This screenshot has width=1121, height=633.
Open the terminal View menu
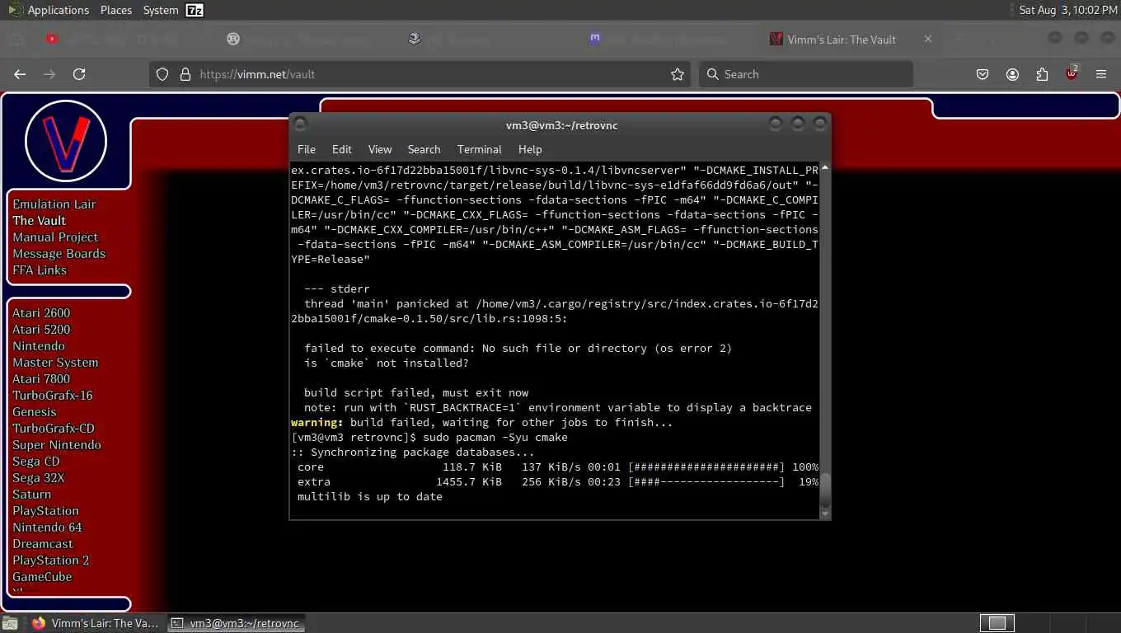click(x=380, y=149)
